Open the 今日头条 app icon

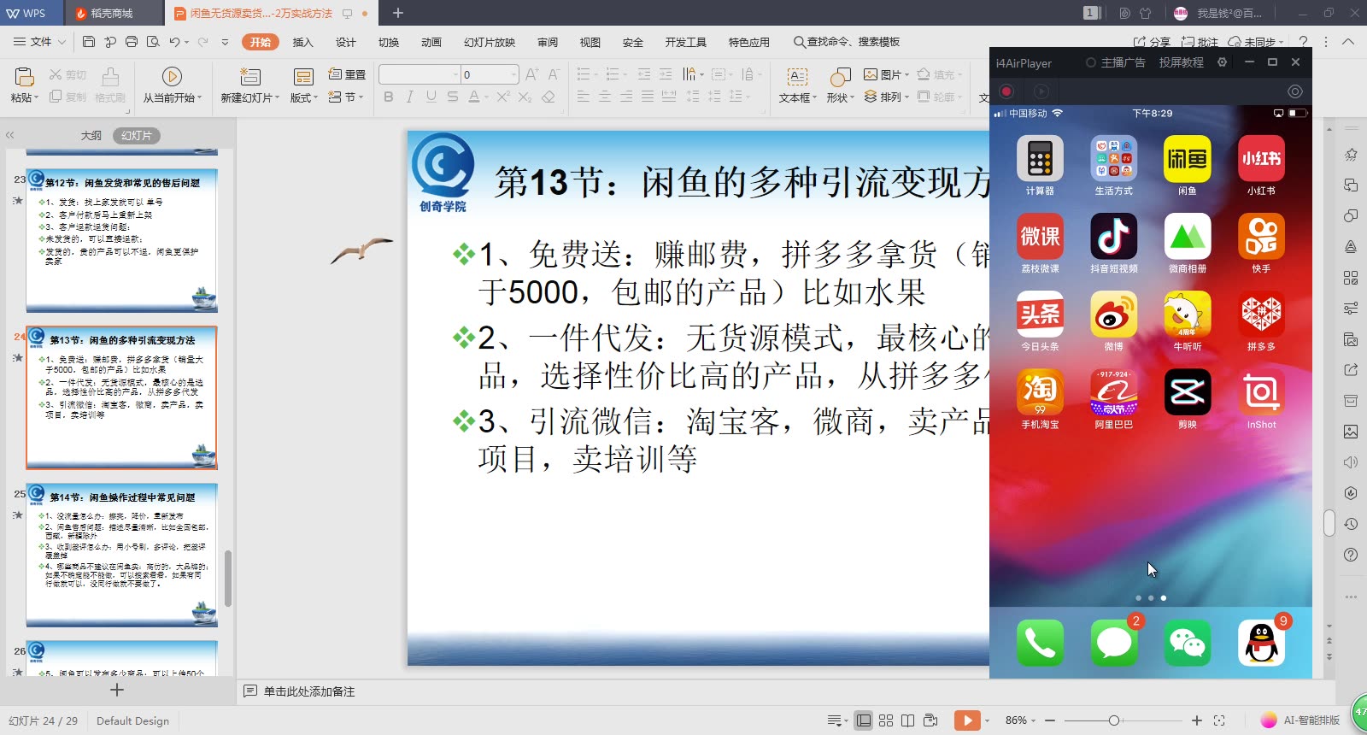1040,315
